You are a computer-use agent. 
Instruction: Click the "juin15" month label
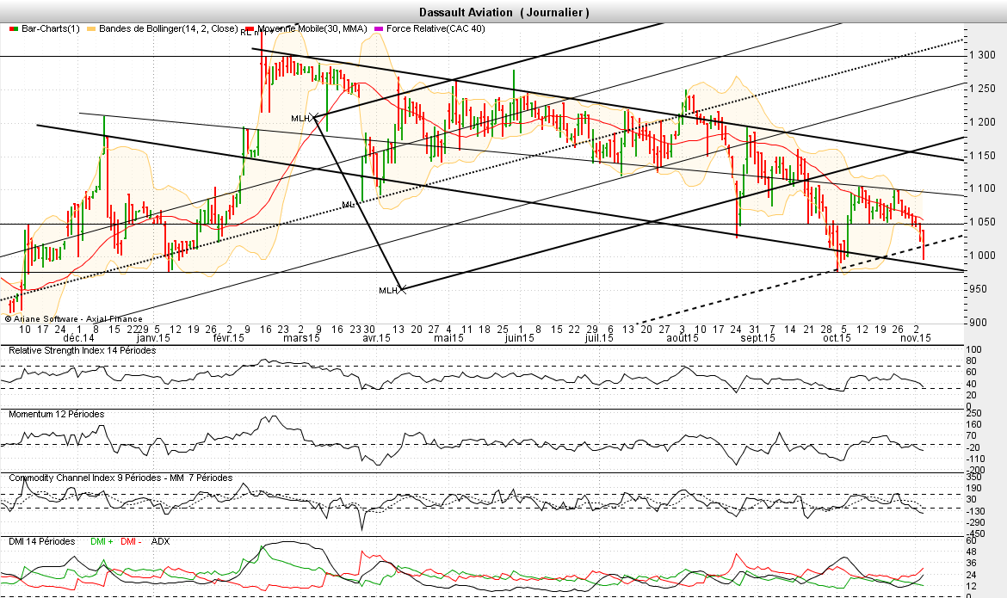tap(520, 338)
